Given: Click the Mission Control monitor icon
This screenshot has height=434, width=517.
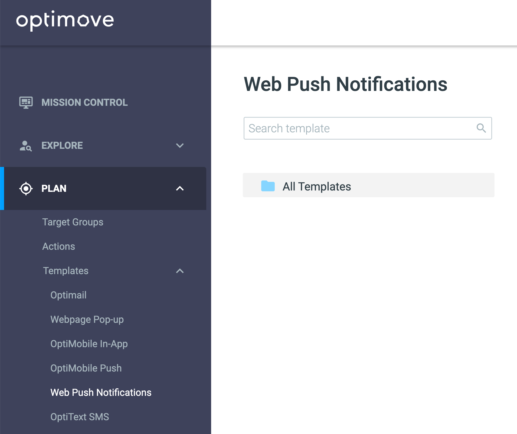Looking at the screenshot, I should [26, 103].
